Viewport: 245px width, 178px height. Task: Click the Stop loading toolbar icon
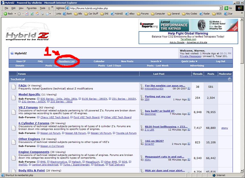coord(27,14)
